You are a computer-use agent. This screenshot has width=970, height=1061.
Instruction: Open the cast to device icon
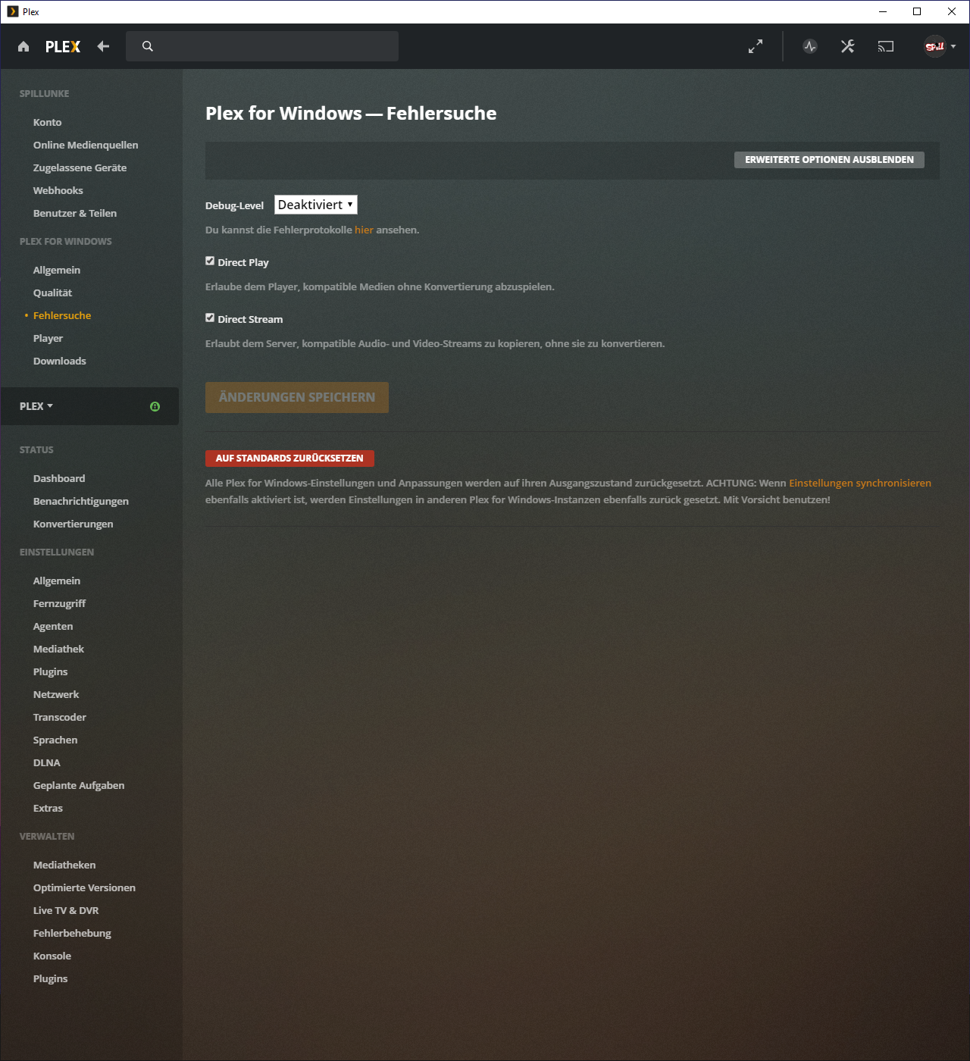[x=886, y=46]
